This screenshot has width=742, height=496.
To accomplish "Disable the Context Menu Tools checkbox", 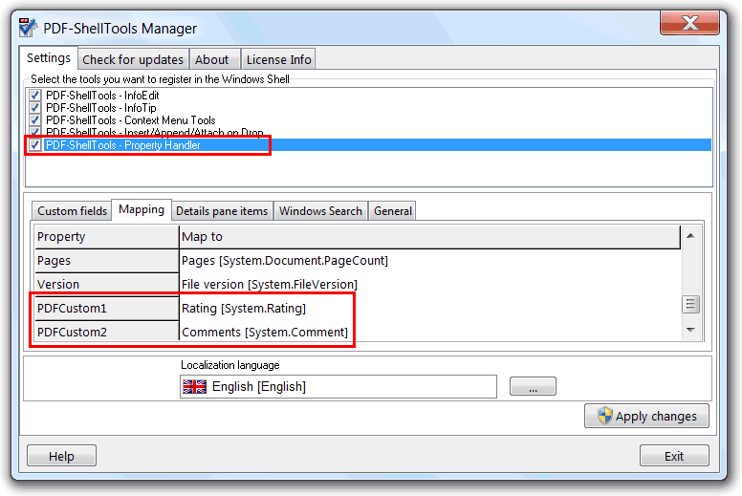I will pos(35,120).
